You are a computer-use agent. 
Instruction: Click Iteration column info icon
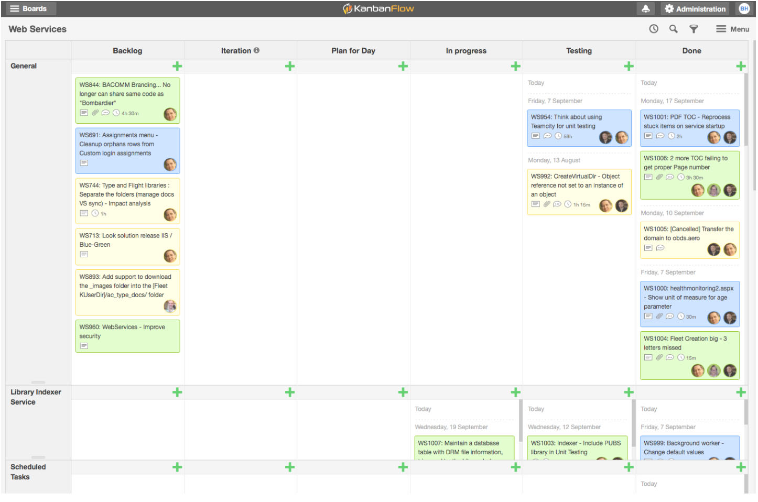256,50
